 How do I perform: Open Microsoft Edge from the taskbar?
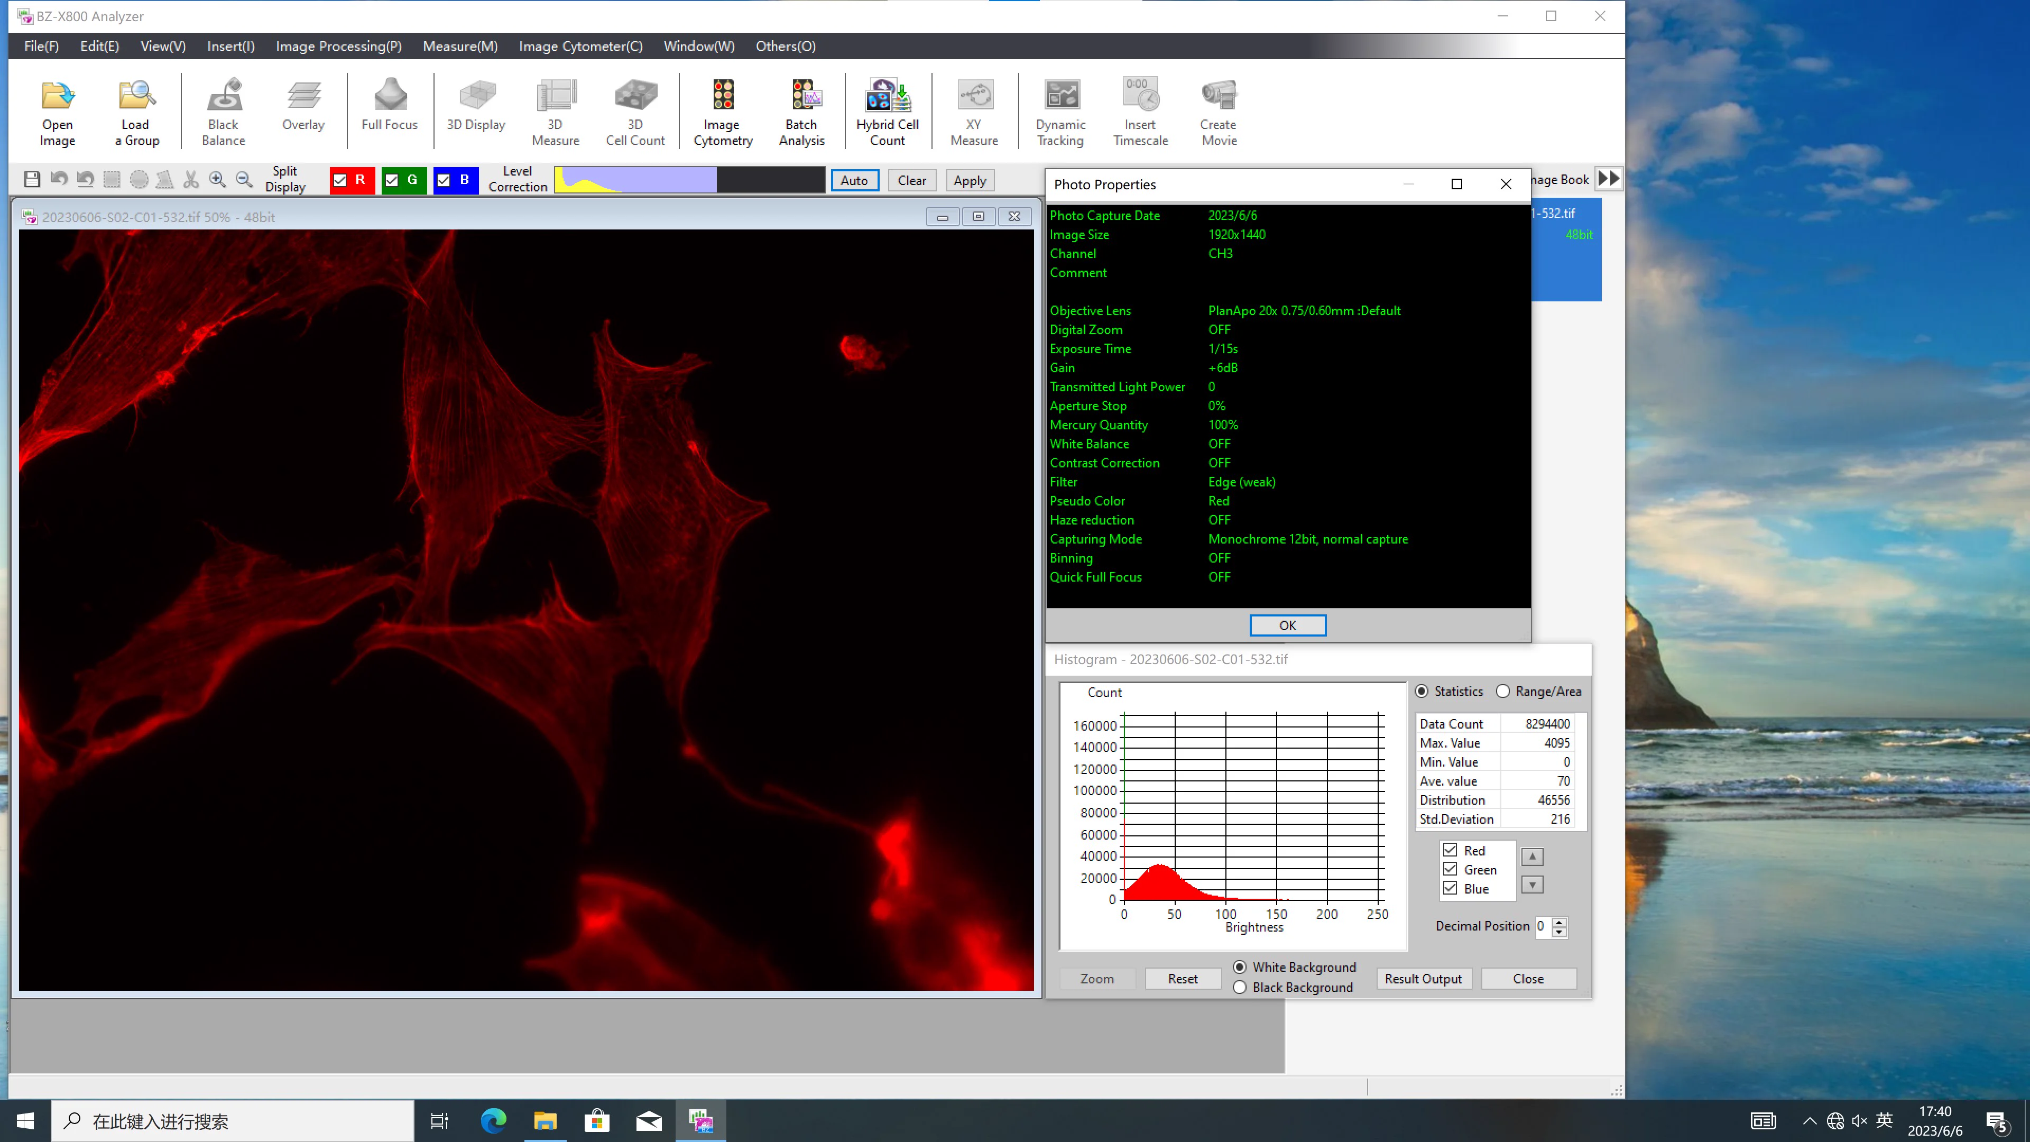coord(493,1121)
